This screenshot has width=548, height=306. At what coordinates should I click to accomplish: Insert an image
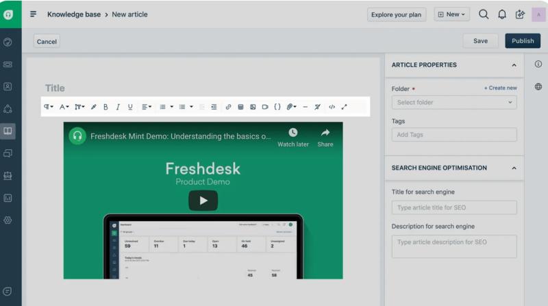coord(253,107)
